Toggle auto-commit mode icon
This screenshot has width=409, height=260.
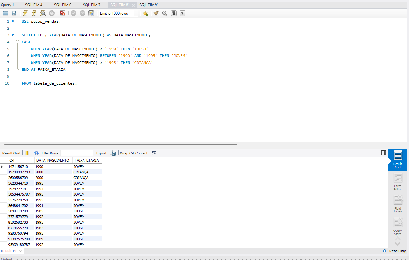coord(91,13)
